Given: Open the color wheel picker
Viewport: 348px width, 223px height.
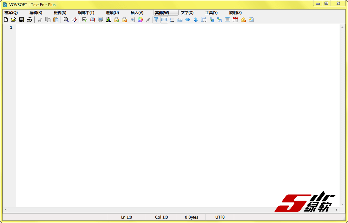Looking at the screenshot, I should pos(140,20).
